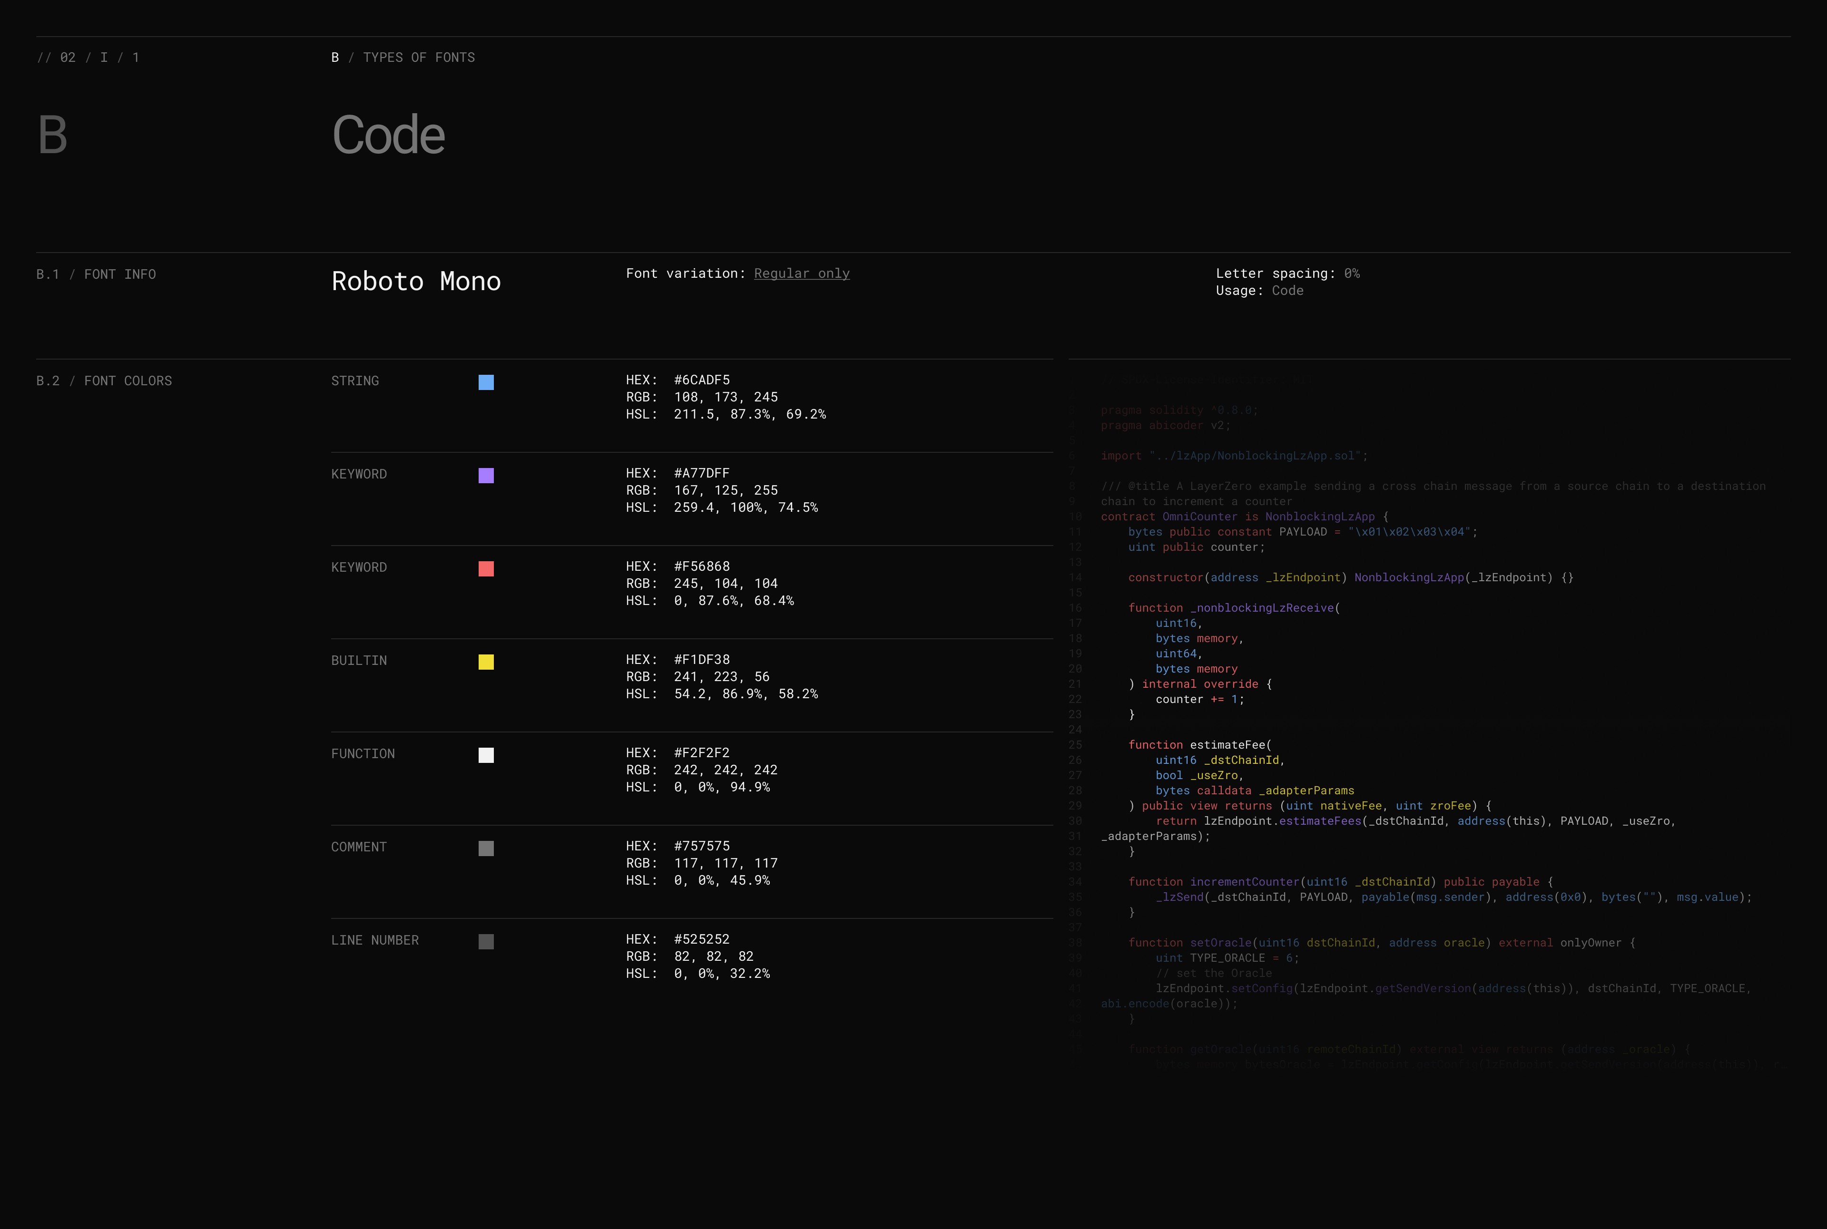Click the purple KEYWORD color swatch
Viewport: 1827px width, 1229px height.
click(486, 476)
